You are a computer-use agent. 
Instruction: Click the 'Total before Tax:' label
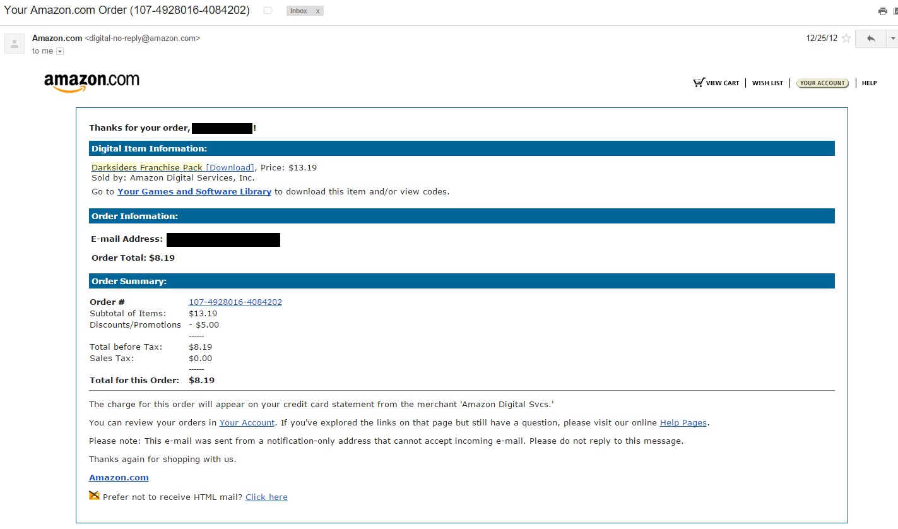click(x=126, y=347)
